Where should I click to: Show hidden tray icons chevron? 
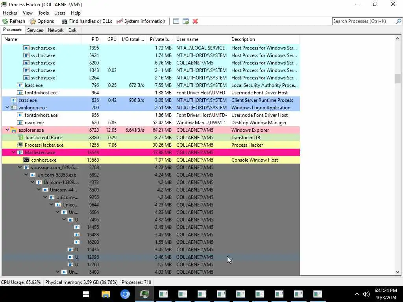pyautogui.click(x=357, y=294)
